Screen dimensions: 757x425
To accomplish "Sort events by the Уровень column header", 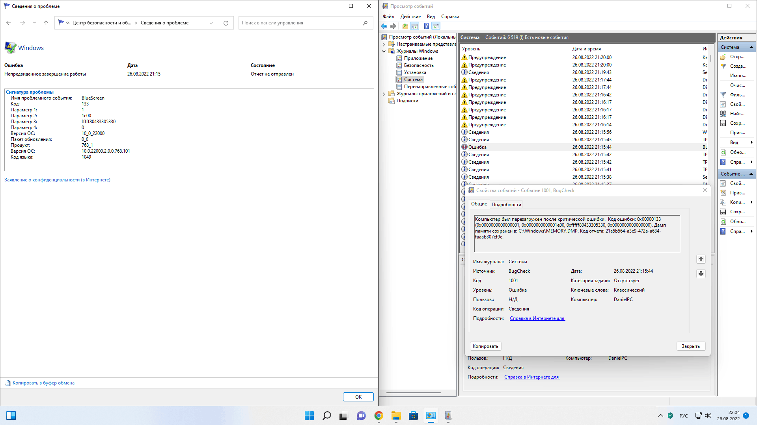I will click(515, 49).
